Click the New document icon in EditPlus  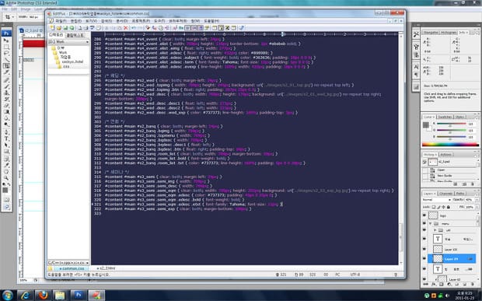tap(52, 28)
